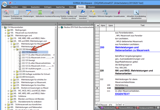Close the Referenz-Objekte panel
The width and height of the screenshot is (160, 110).
(x=92, y=24)
